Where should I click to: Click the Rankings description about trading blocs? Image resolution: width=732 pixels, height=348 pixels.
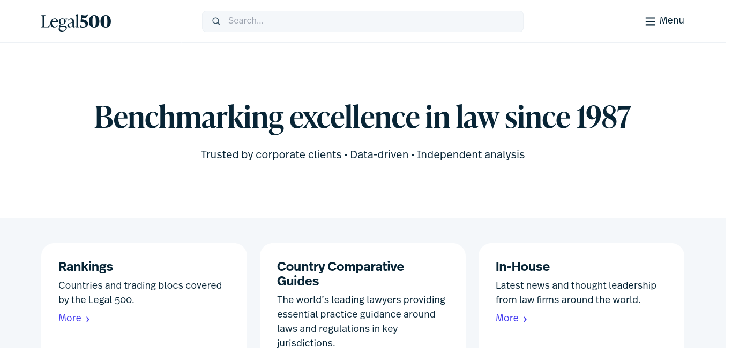pos(140,292)
